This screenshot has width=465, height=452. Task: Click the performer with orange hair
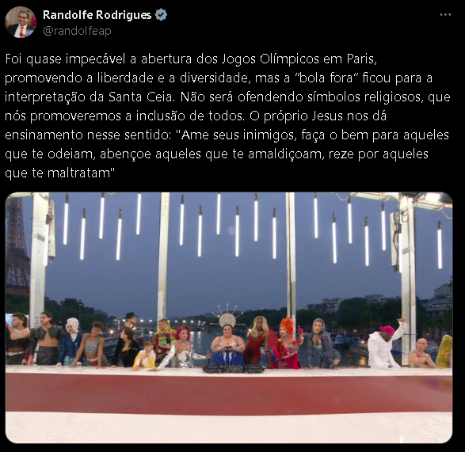[286, 343]
